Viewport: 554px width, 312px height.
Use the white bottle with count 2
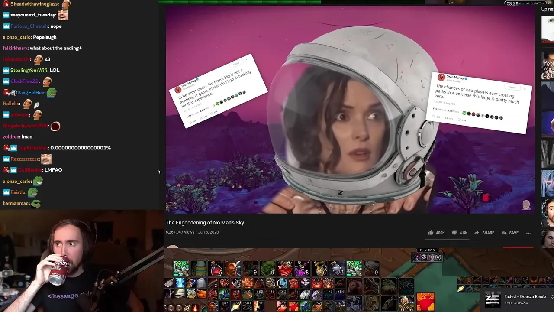[x=337, y=268]
